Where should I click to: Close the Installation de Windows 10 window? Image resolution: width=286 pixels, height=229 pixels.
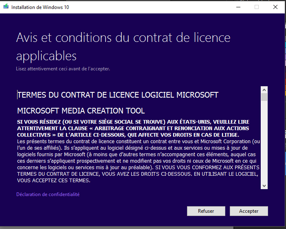[x=275, y=7]
